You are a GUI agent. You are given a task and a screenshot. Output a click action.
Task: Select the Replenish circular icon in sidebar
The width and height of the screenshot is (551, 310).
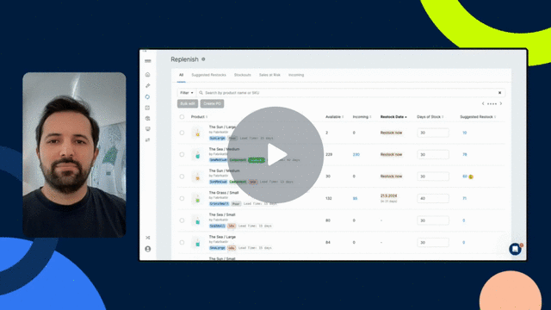coord(147,96)
